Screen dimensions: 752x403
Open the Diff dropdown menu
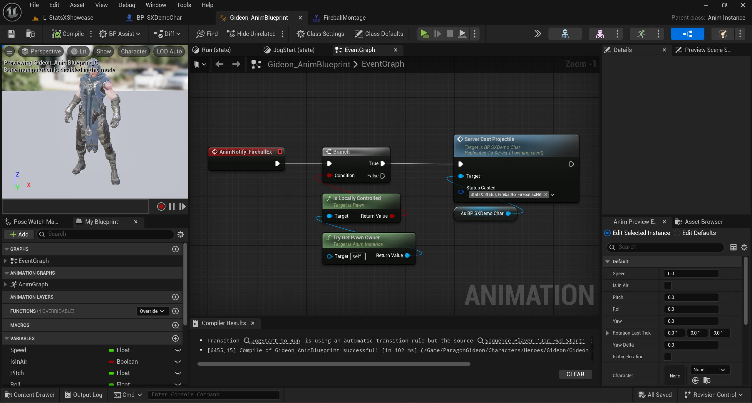click(168, 34)
